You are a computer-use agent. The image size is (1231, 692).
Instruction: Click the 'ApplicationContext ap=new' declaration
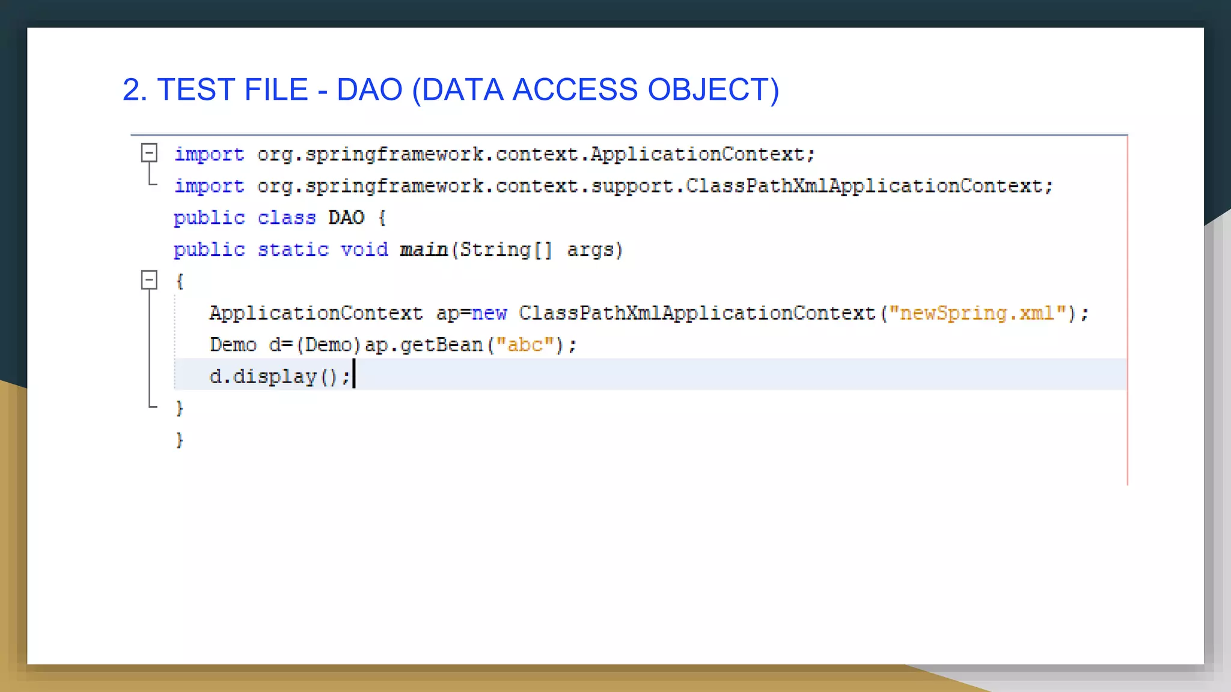[358, 313]
